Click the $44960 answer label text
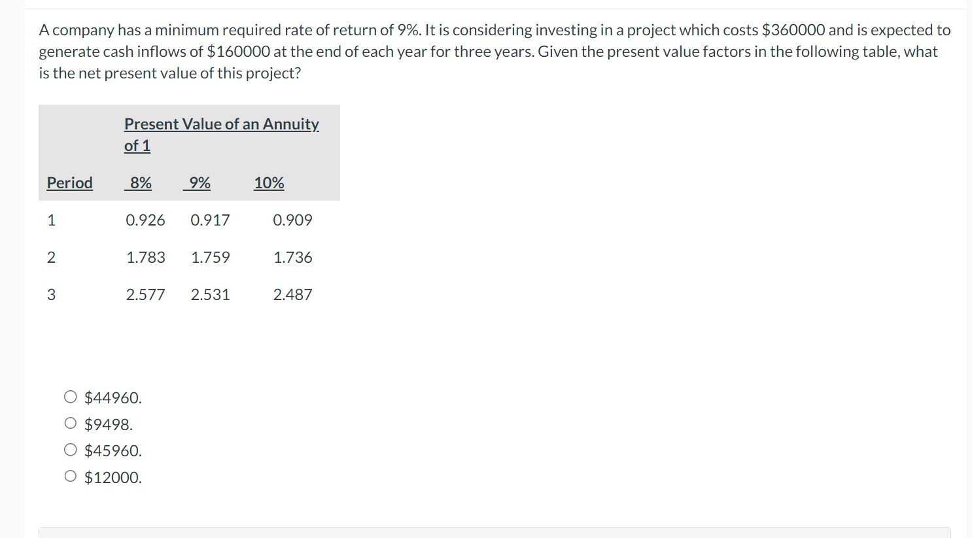This screenshot has width=972, height=538. (x=113, y=397)
